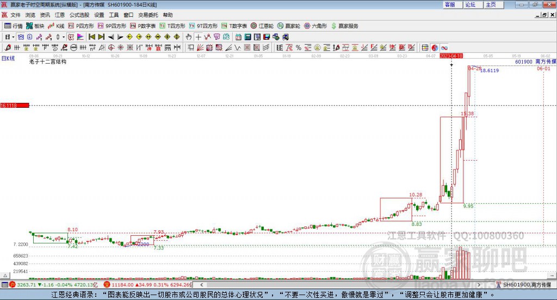Screen dimensions: 557x300
Task: Click the floppy disk save icon
Action: 267,37
